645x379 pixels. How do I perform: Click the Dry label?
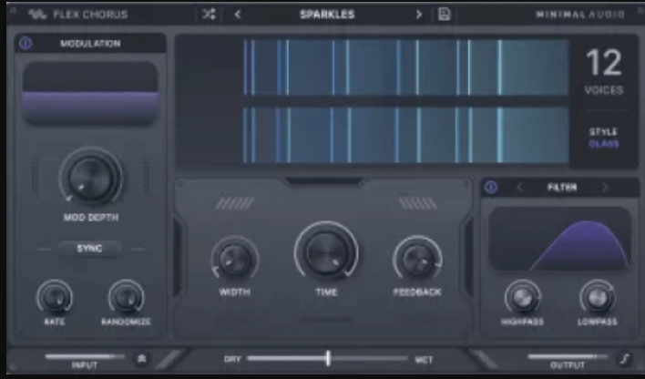tap(232, 359)
